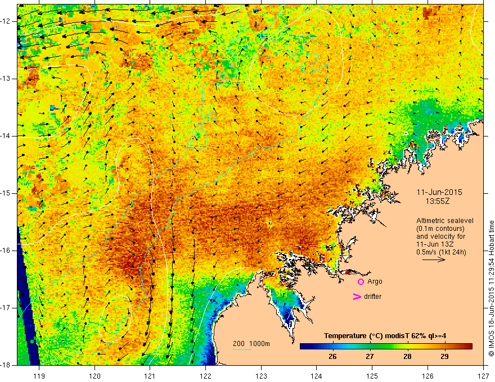Click latitude axis label -16
The width and height of the screenshot is (495, 382).
[x=6, y=251]
